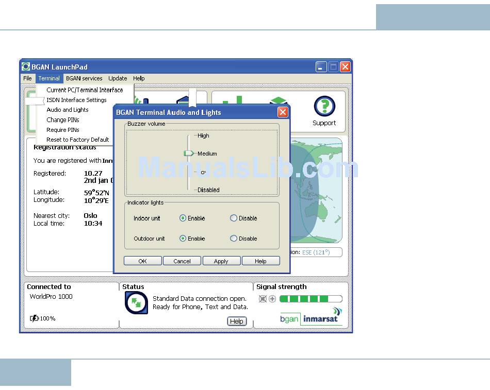
Task: Click the battery 100% indicator icon
Action: [x=35, y=318]
